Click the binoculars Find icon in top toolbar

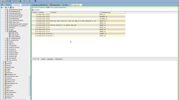(x=36, y=1)
